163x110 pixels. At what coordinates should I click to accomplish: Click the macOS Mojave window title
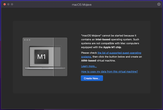(82, 5)
